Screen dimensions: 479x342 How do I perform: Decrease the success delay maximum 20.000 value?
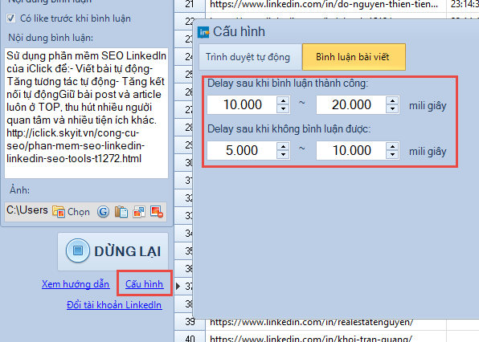[x=392, y=109]
